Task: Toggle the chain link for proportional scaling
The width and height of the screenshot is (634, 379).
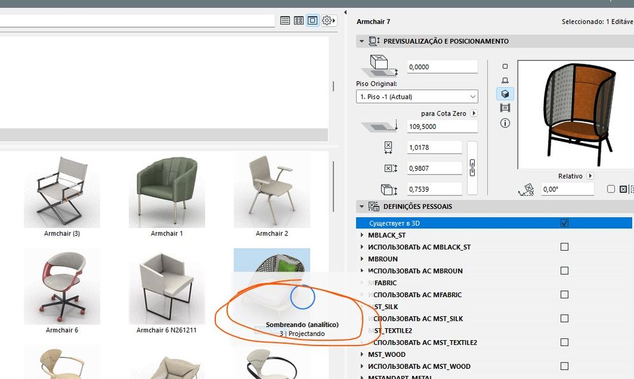Action: (472, 168)
